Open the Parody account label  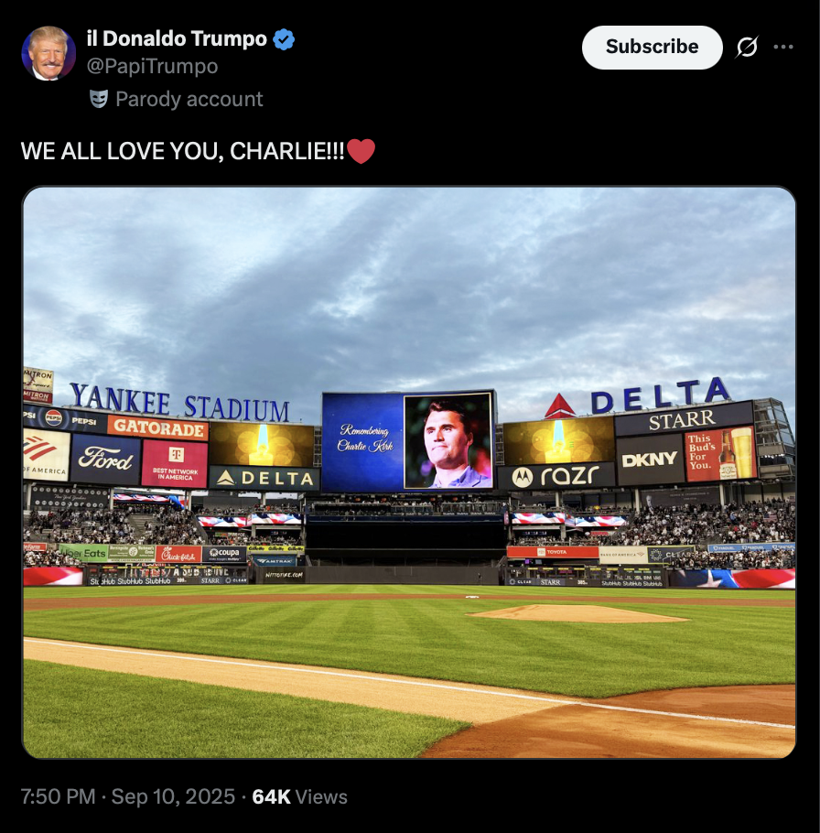[x=189, y=100]
